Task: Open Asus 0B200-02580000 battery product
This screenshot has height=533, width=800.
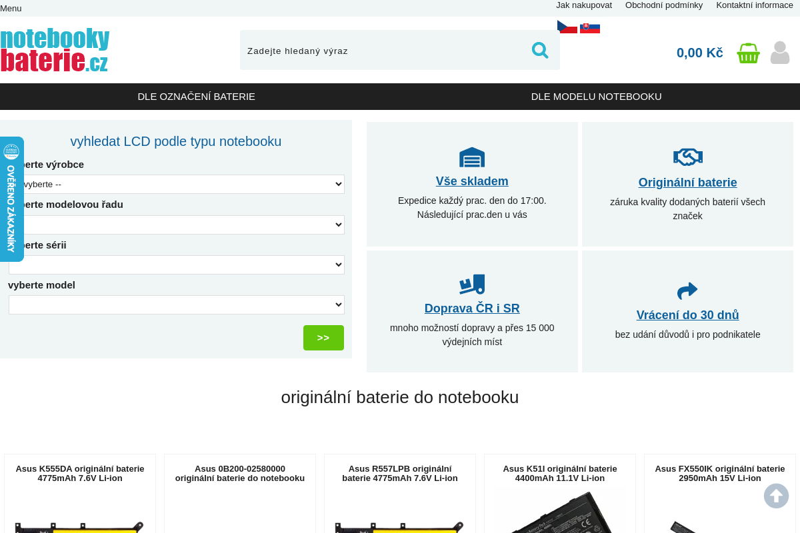Action: [x=240, y=473]
